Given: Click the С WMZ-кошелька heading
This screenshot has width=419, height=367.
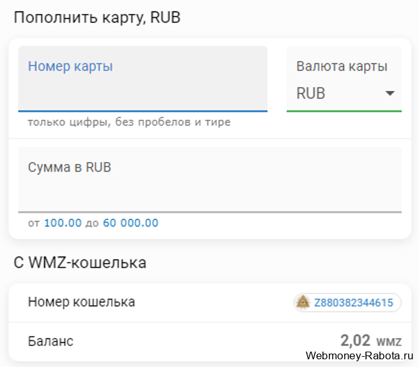Looking at the screenshot, I should click(80, 263).
